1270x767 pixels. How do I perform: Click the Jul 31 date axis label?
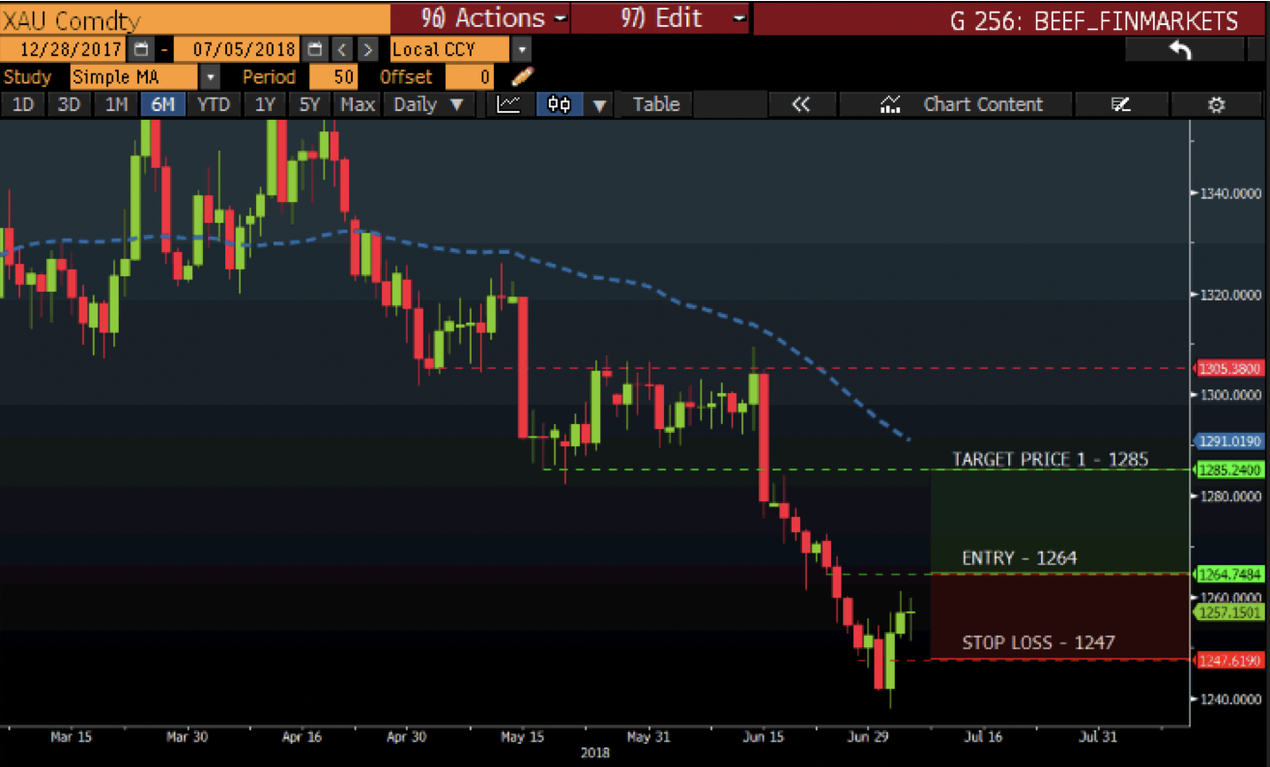click(1096, 737)
